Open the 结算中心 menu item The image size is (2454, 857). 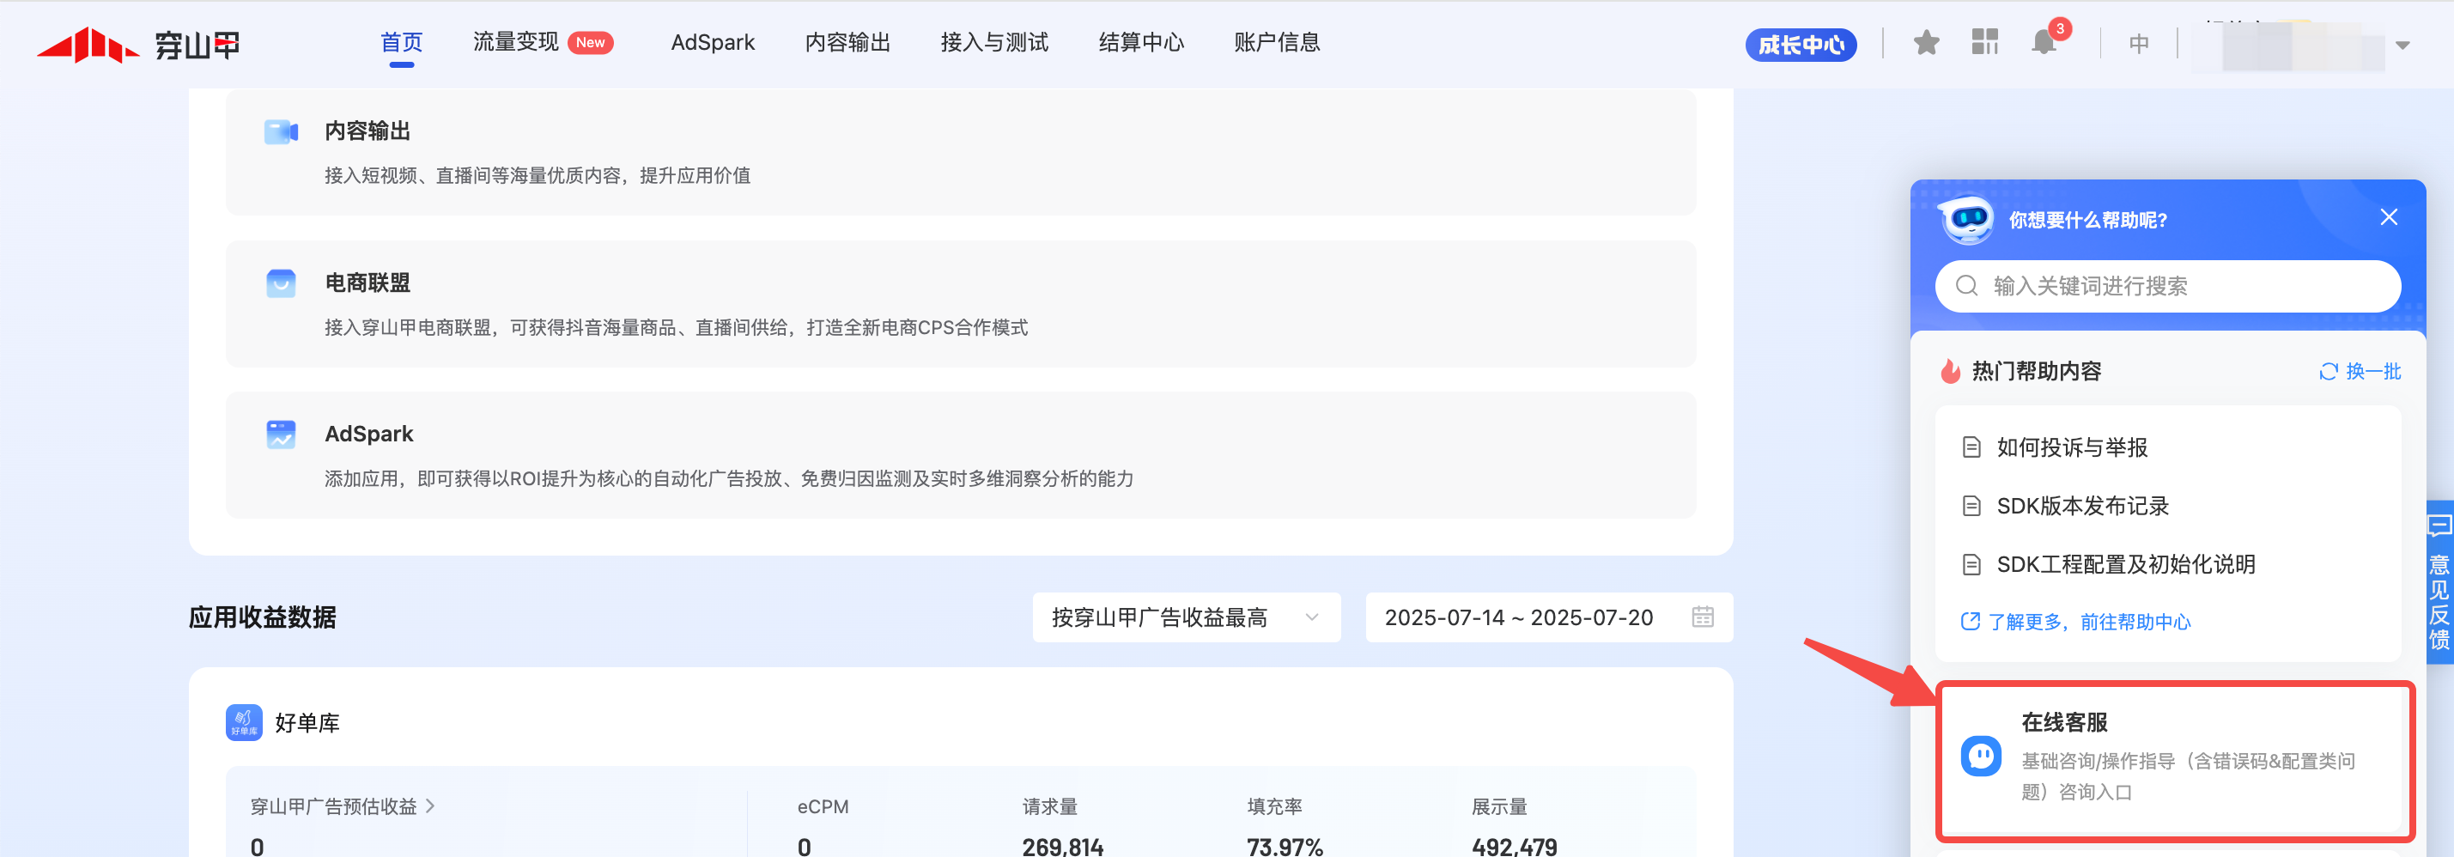coord(1140,43)
